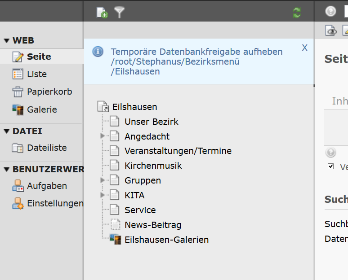This screenshot has width=348, height=280.
Task: Open Aufgaben user tool
Action: [40, 186]
